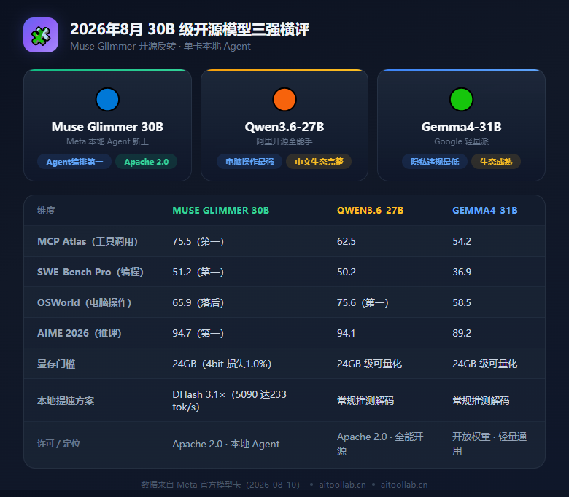Click the 'Qwen3.6-27B' card heading
Viewport: 569px width, 497px height.
(x=284, y=127)
